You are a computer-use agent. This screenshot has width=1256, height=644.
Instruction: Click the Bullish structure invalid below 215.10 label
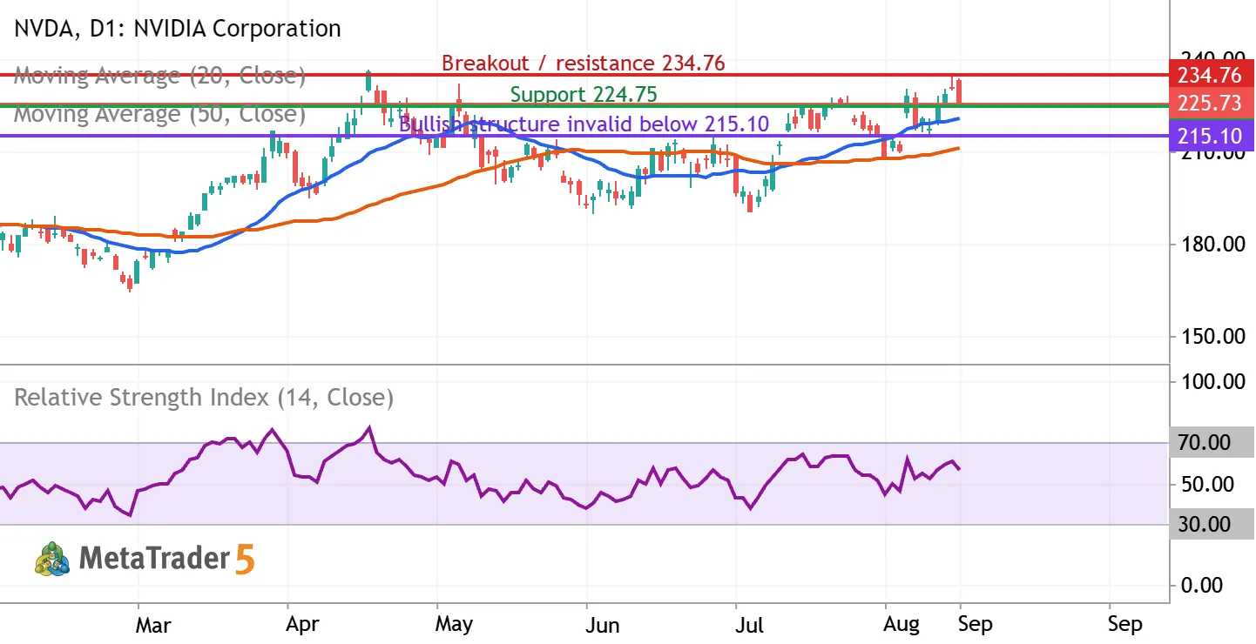584,124
